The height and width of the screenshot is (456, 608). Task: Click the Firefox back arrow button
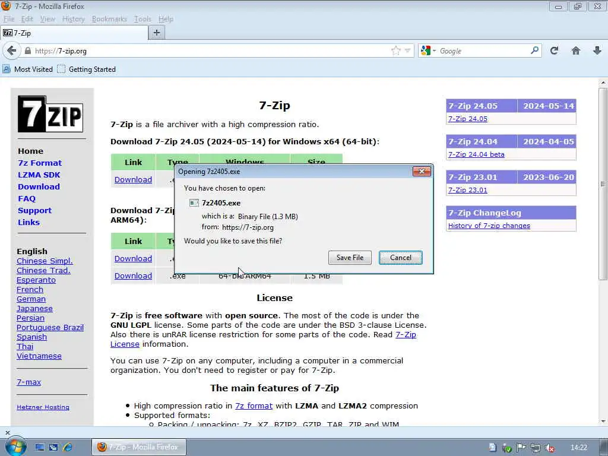(x=12, y=51)
